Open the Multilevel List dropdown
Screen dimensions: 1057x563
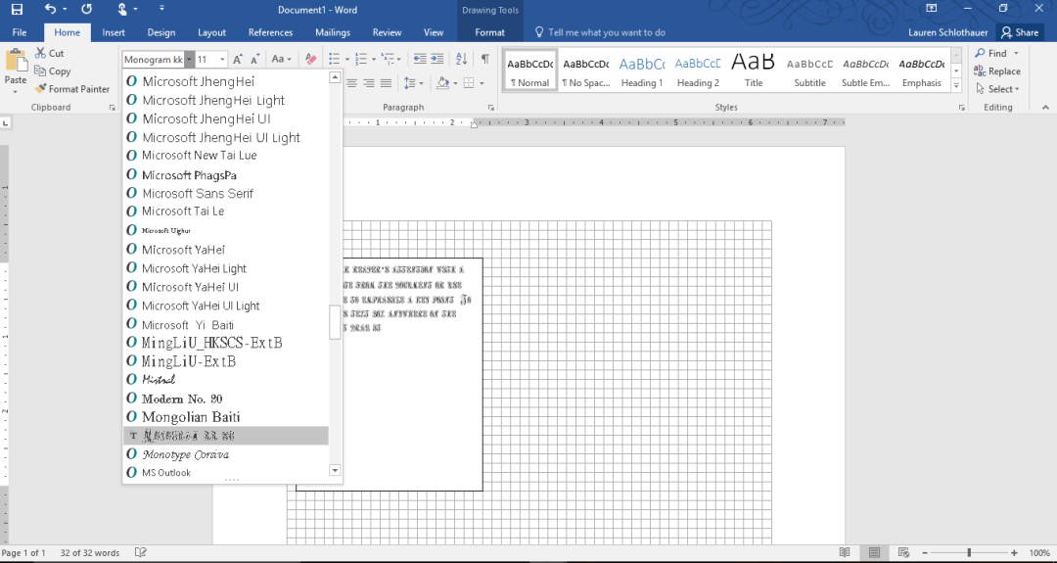point(399,60)
